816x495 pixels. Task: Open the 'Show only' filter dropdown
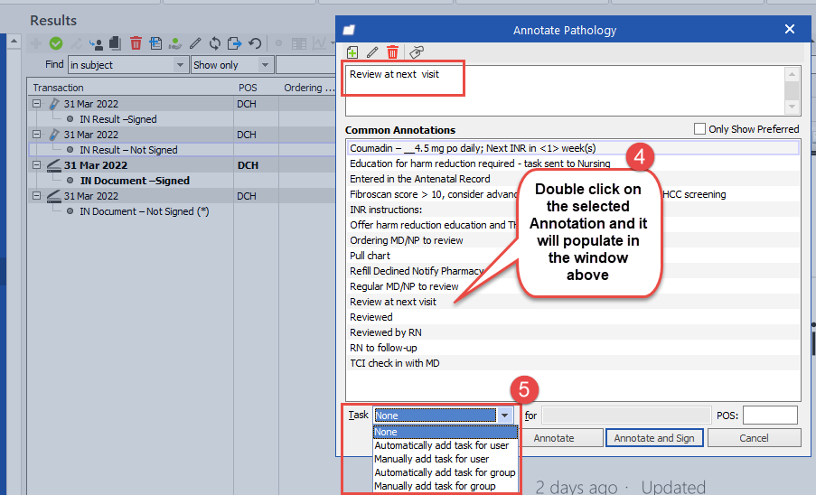click(265, 65)
